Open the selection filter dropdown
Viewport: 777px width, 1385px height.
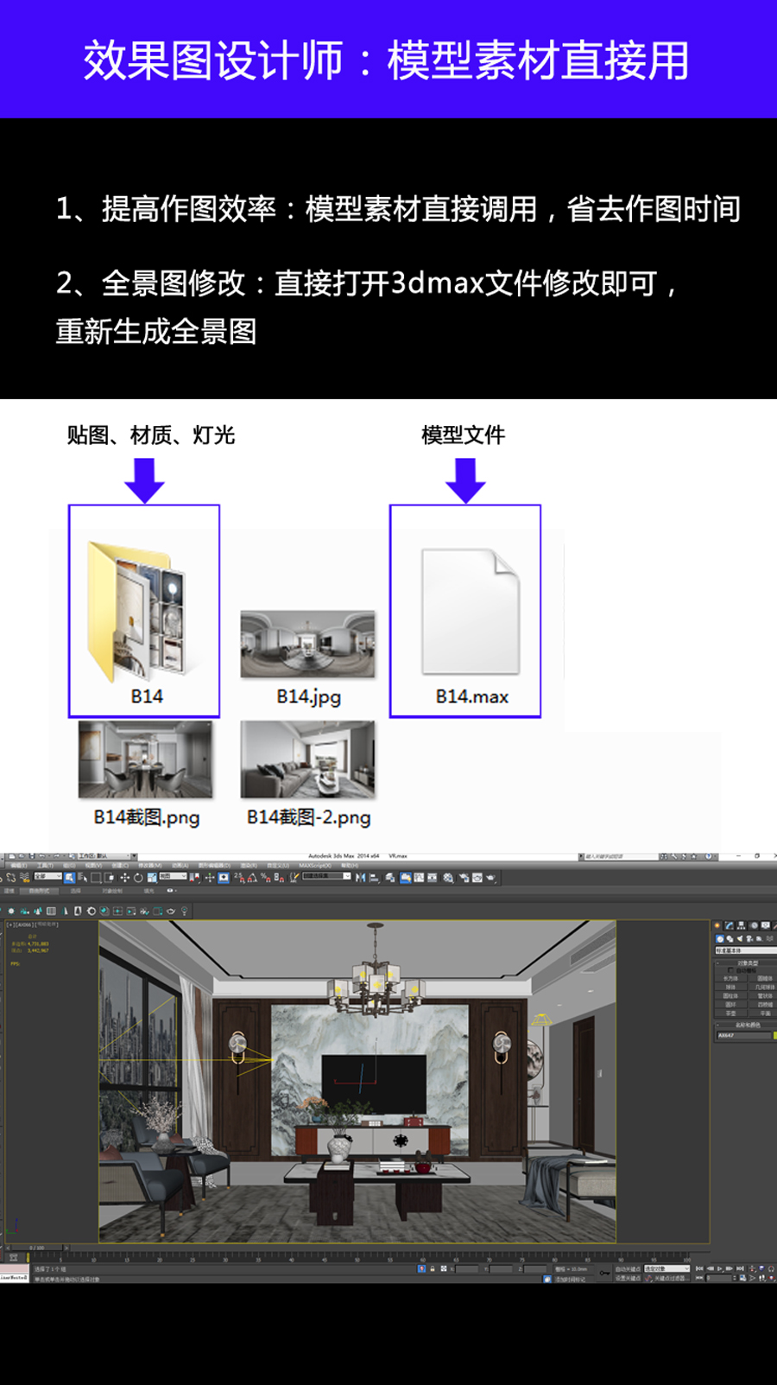[x=47, y=877]
